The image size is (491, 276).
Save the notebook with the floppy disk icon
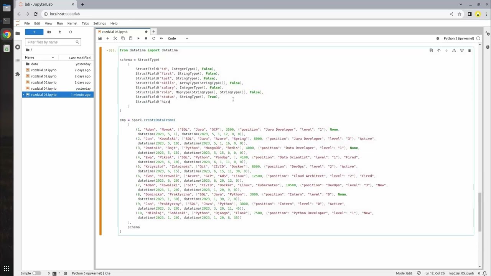(100, 38)
